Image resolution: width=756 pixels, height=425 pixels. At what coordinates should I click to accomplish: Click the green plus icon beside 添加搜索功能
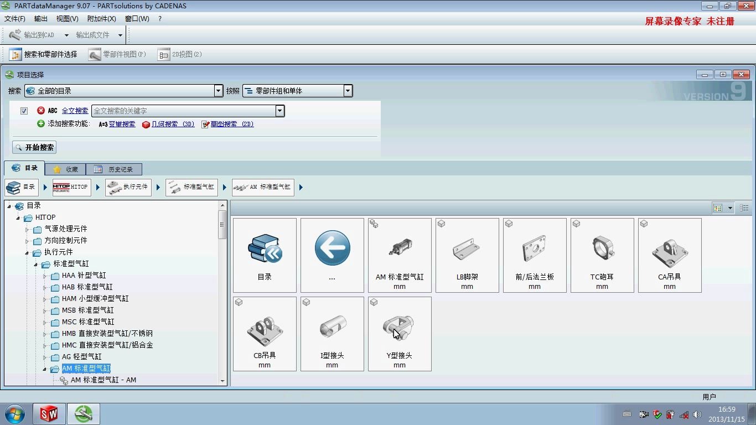(x=40, y=123)
